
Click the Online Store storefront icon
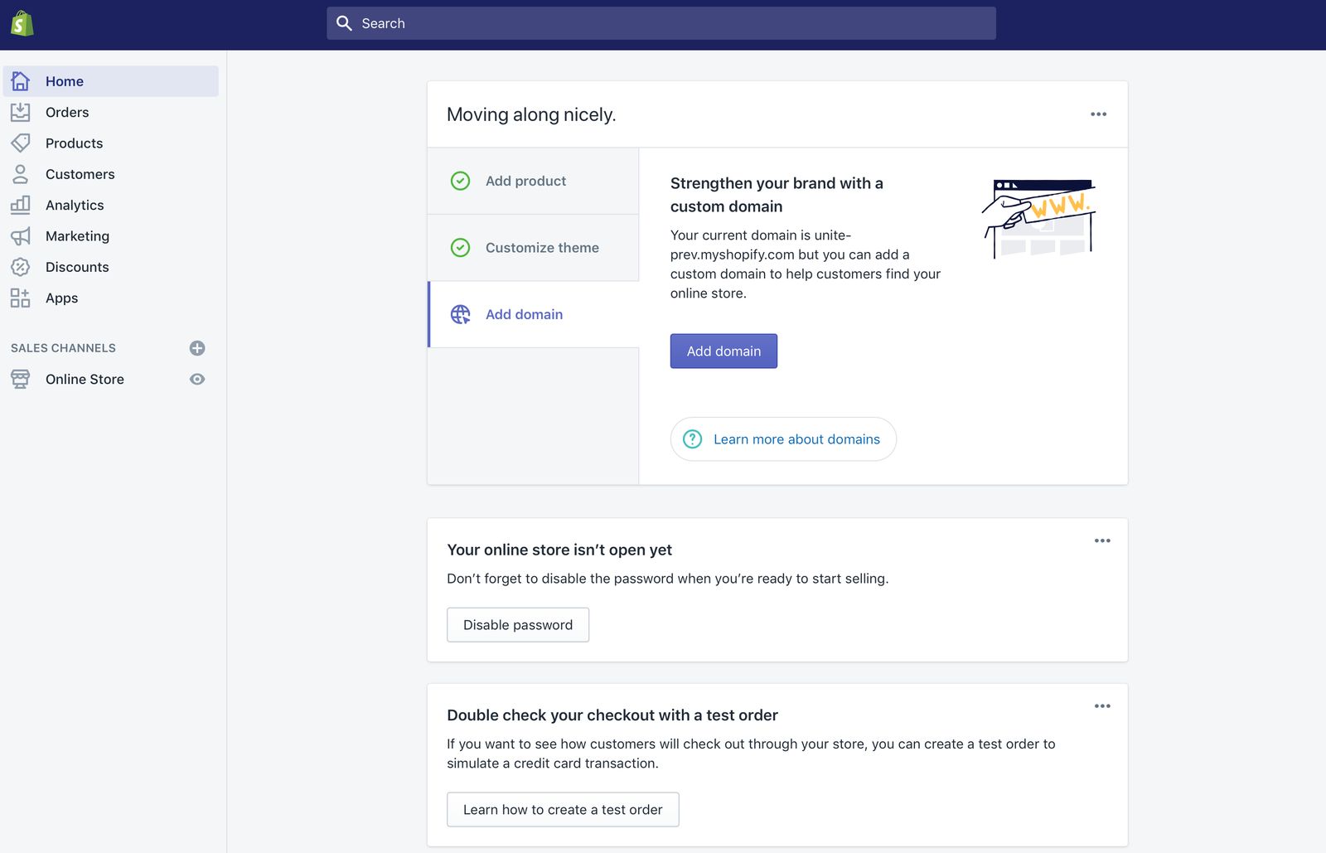click(x=21, y=379)
